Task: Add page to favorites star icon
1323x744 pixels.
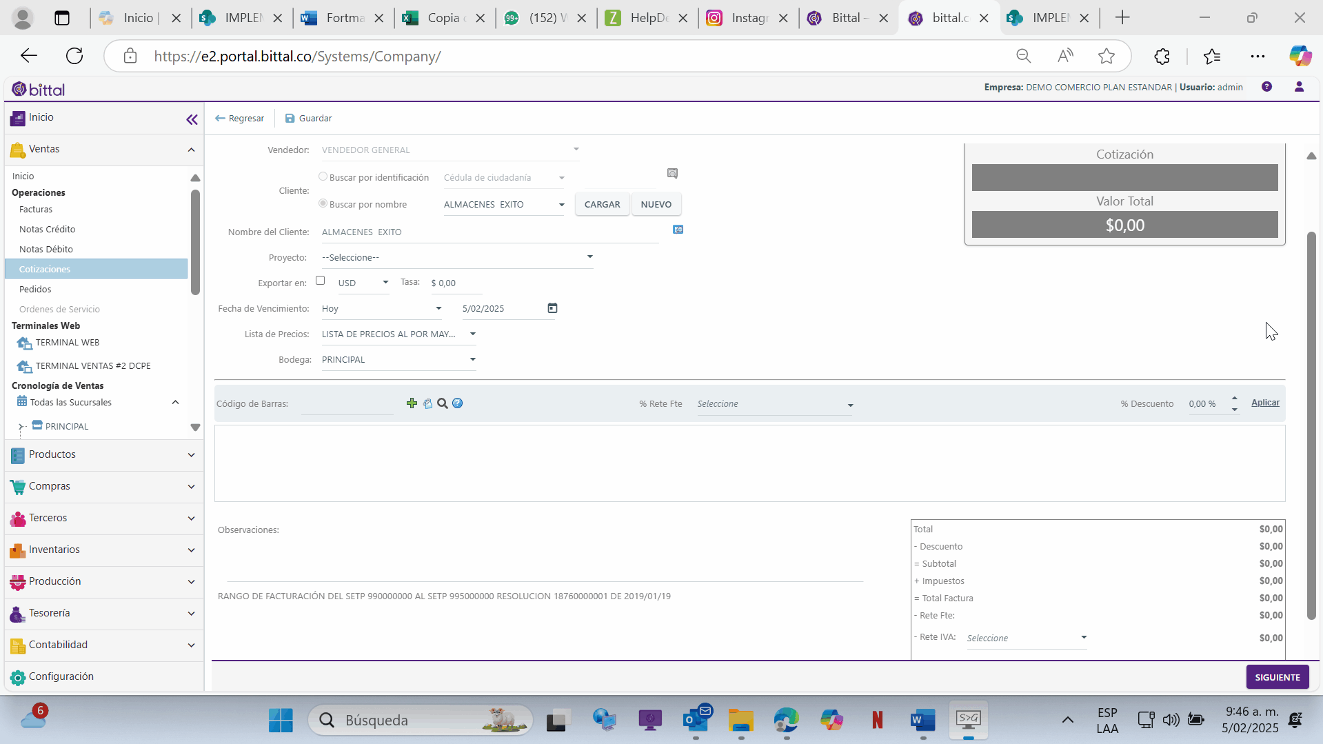Action: click(x=1107, y=57)
